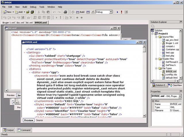Click the Redo arrow icon
The image size is (184, 137).
(x=59, y=12)
